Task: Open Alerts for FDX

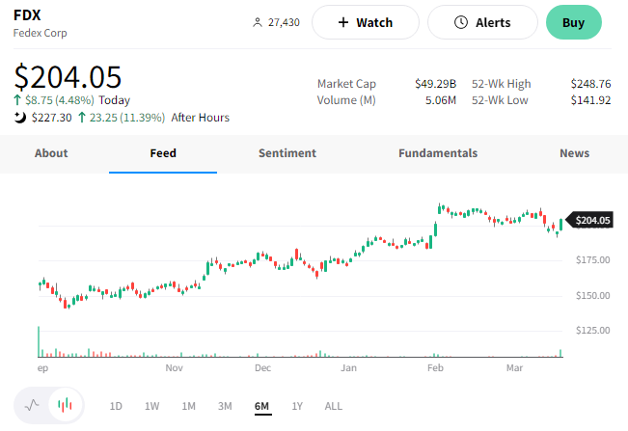Action: tap(481, 22)
